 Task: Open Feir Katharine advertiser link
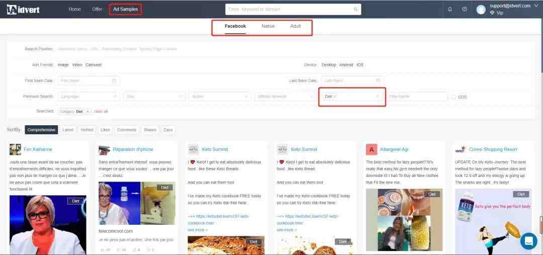click(38, 149)
